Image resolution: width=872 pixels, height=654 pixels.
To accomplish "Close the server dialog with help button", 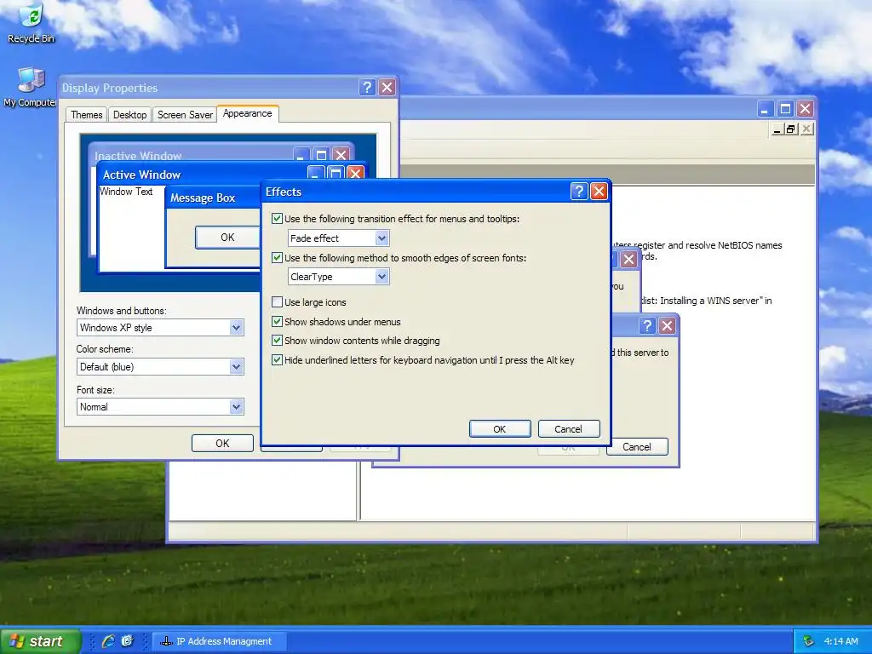I will point(668,325).
